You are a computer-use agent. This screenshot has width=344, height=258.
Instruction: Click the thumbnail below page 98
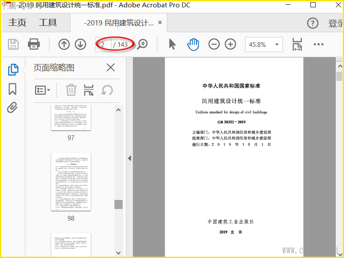pyautogui.click(x=71, y=245)
